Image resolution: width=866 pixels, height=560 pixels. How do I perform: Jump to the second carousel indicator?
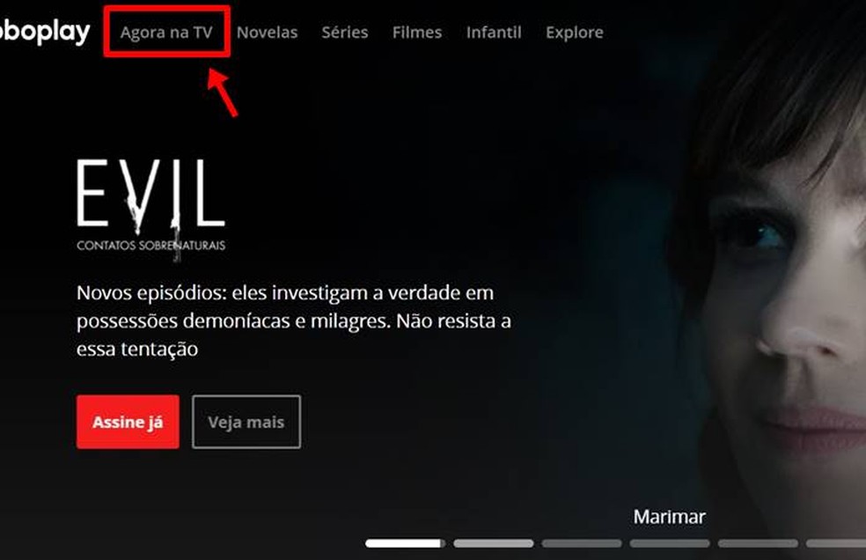click(493, 543)
